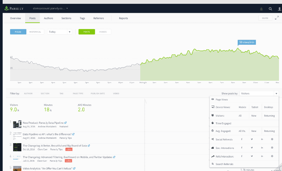The height and width of the screenshot is (171, 282).
Task: Choose Twitter in the Refs/Interaction row
Action: (x=252, y=156)
